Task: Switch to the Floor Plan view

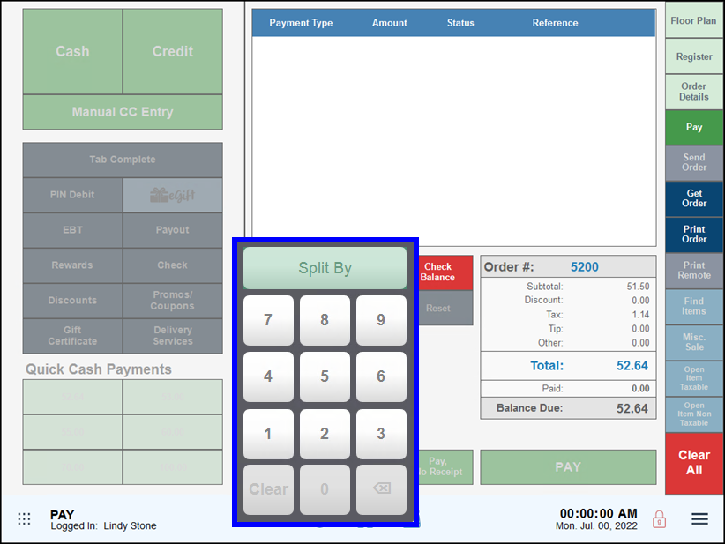Action: [693, 20]
